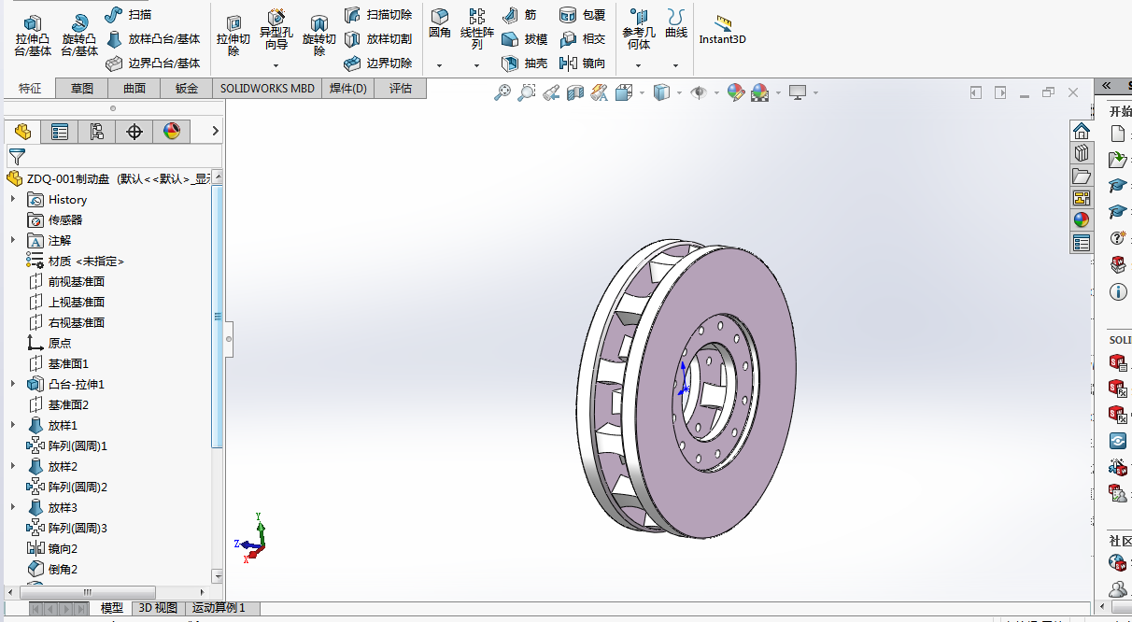Click the feature tree vertical scrollbar

pos(217,318)
